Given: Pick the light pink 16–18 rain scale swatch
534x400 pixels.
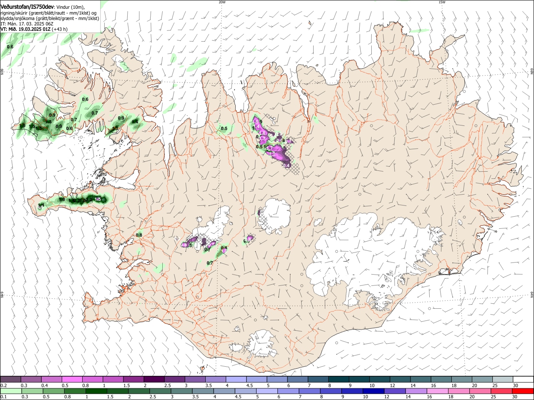Looking at the screenshot, I should (437, 391).
